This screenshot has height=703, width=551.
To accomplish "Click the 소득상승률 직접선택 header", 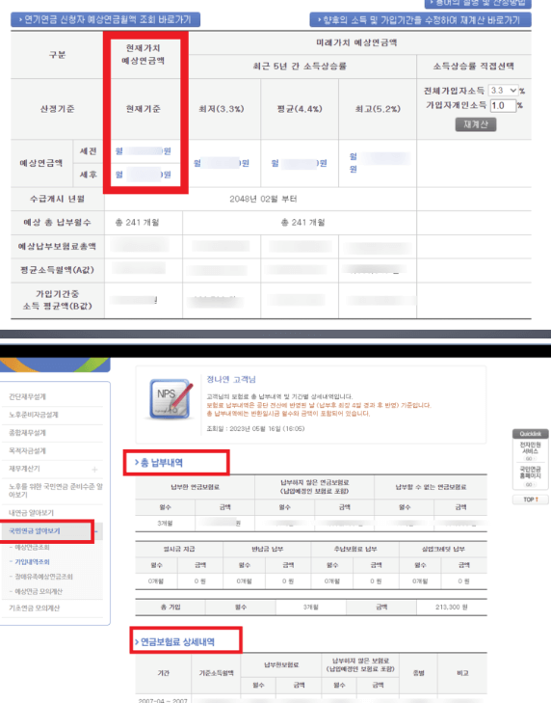I will tap(474, 67).
